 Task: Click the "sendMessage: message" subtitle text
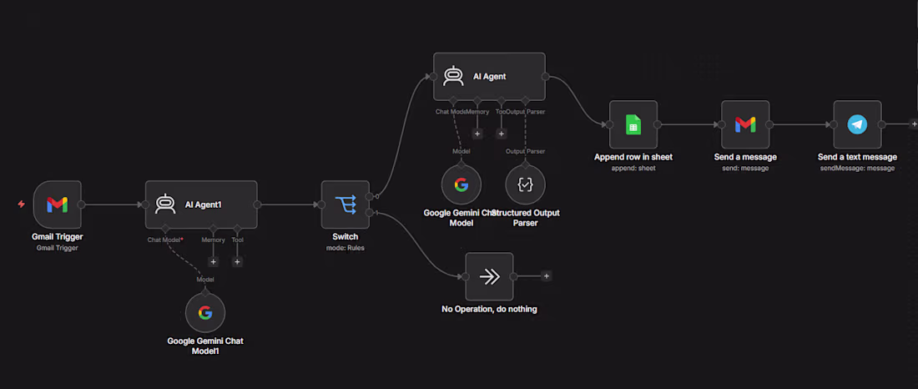(858, 168)
